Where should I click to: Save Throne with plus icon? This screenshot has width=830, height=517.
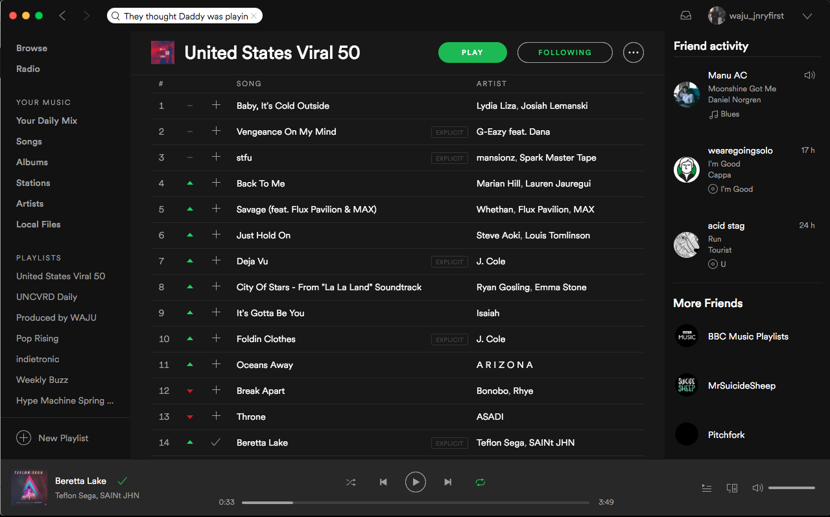pyautogui.click(x=216, y=417)
